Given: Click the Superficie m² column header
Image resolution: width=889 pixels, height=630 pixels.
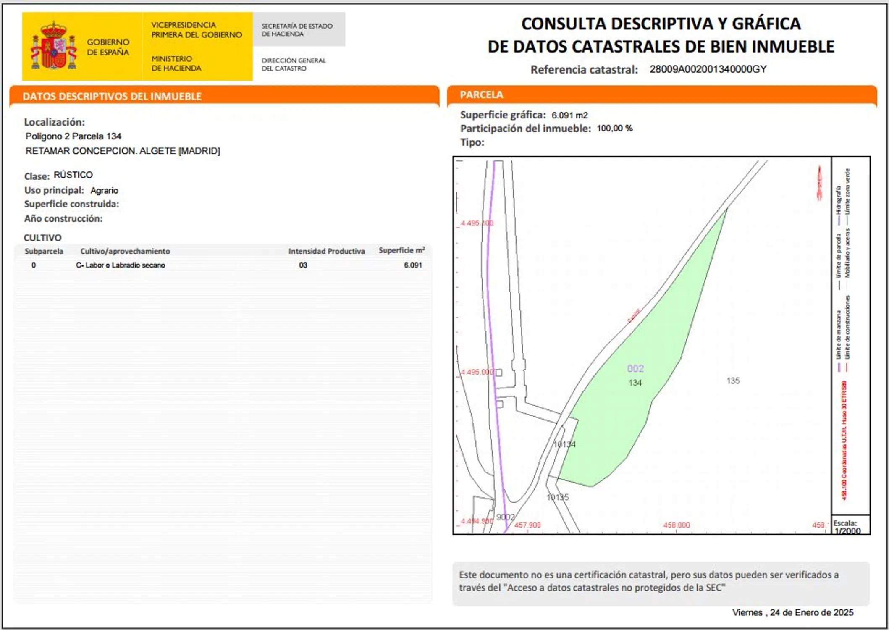Looking at the screenshot, I should (x=401, y=250).
